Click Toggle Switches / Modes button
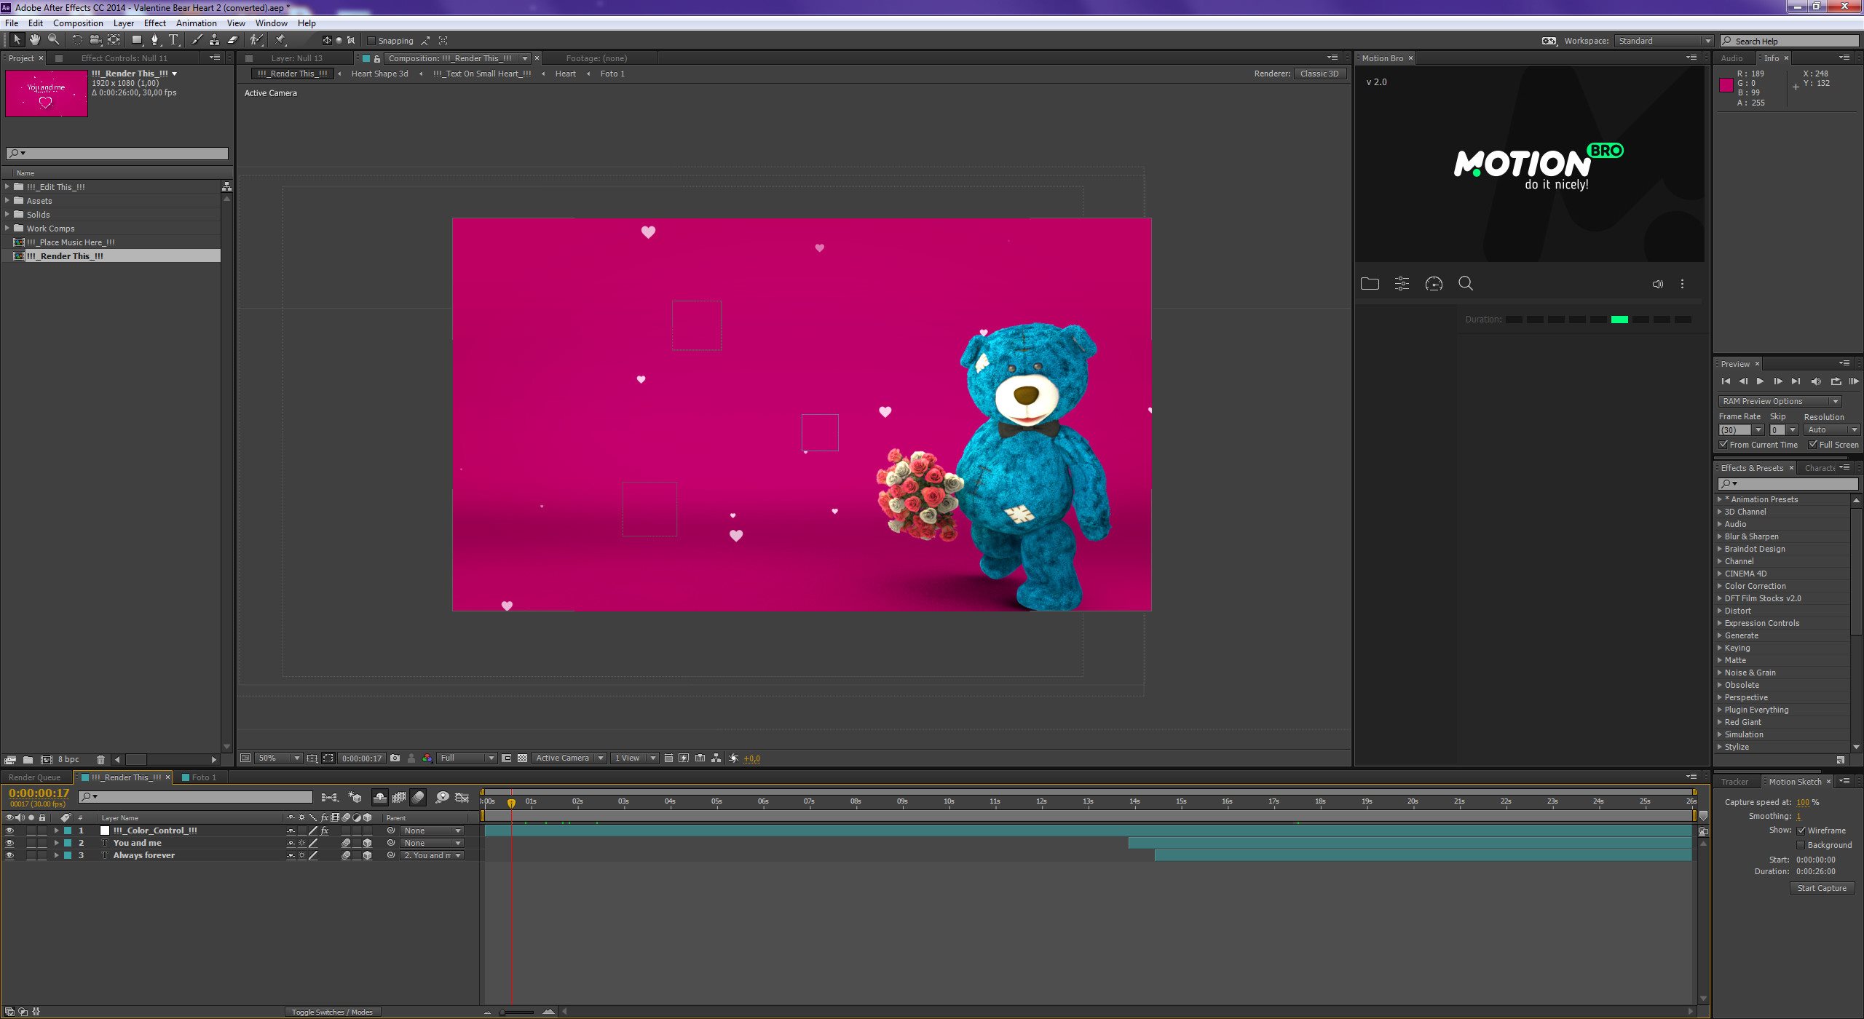 [332, 1012]
